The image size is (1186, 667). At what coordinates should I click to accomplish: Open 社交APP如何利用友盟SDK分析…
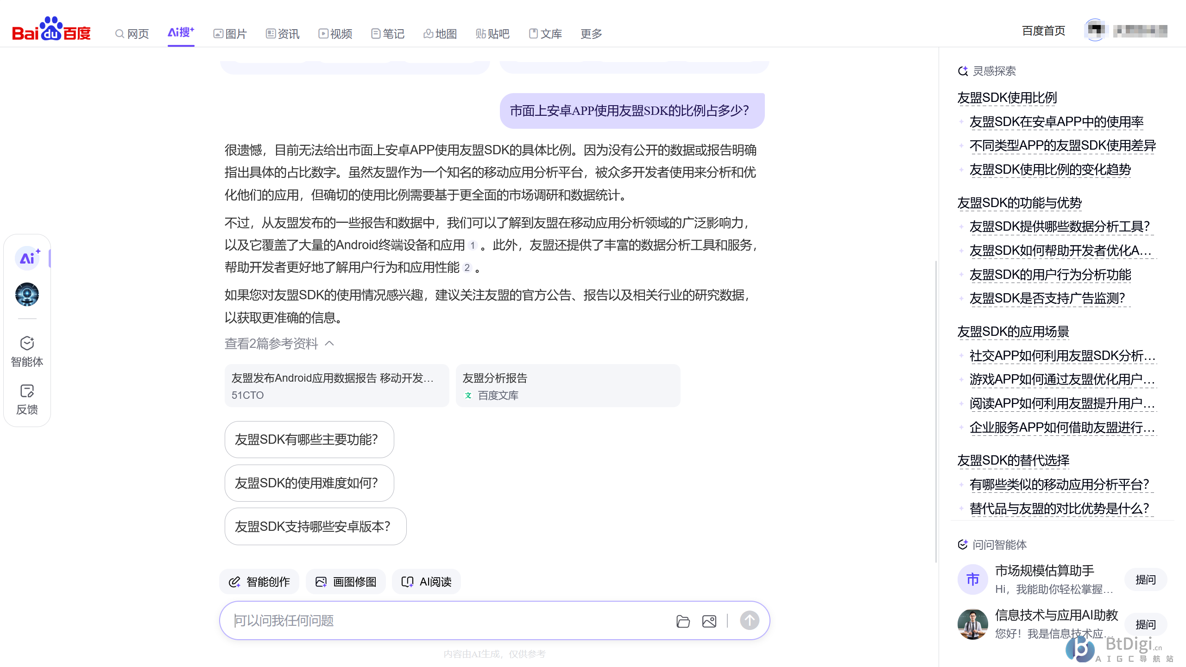[1063, 356]
